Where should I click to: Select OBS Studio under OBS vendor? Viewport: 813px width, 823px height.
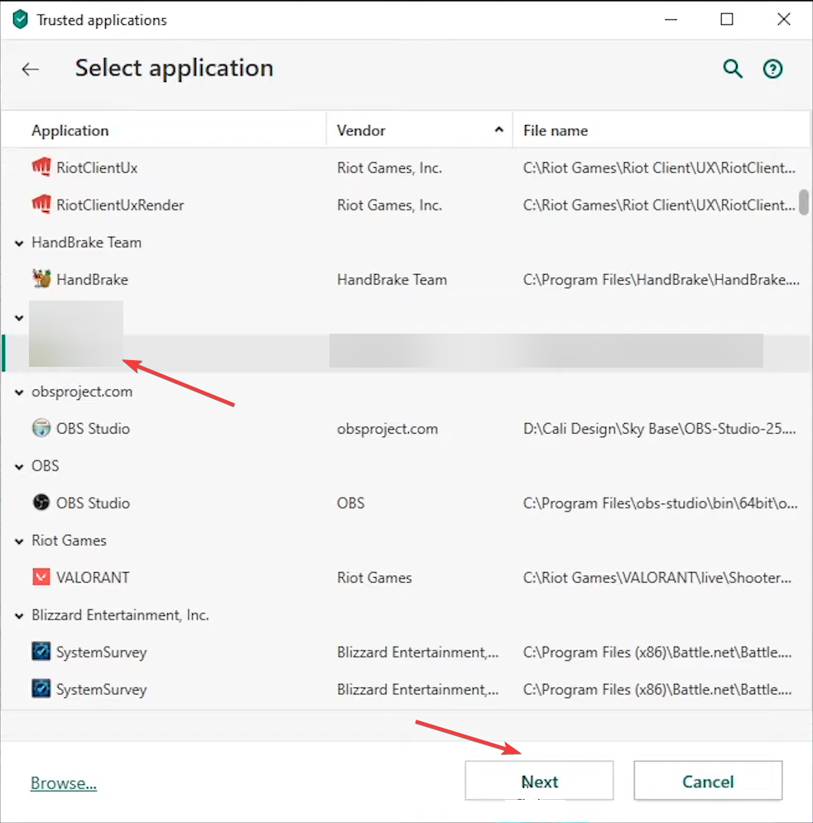[x=93, y=503]
